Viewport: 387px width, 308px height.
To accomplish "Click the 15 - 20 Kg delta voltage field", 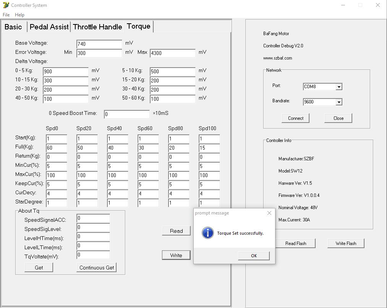I will (x=173, y=81).
